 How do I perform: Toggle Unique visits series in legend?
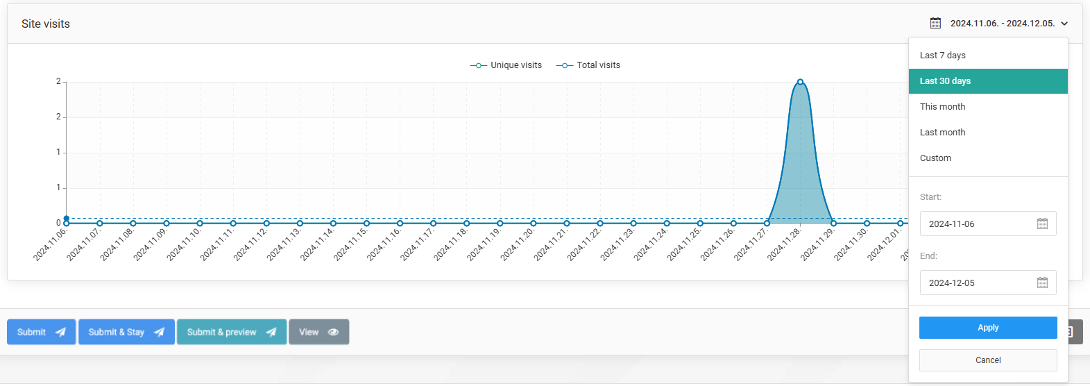tap(506, 65)
